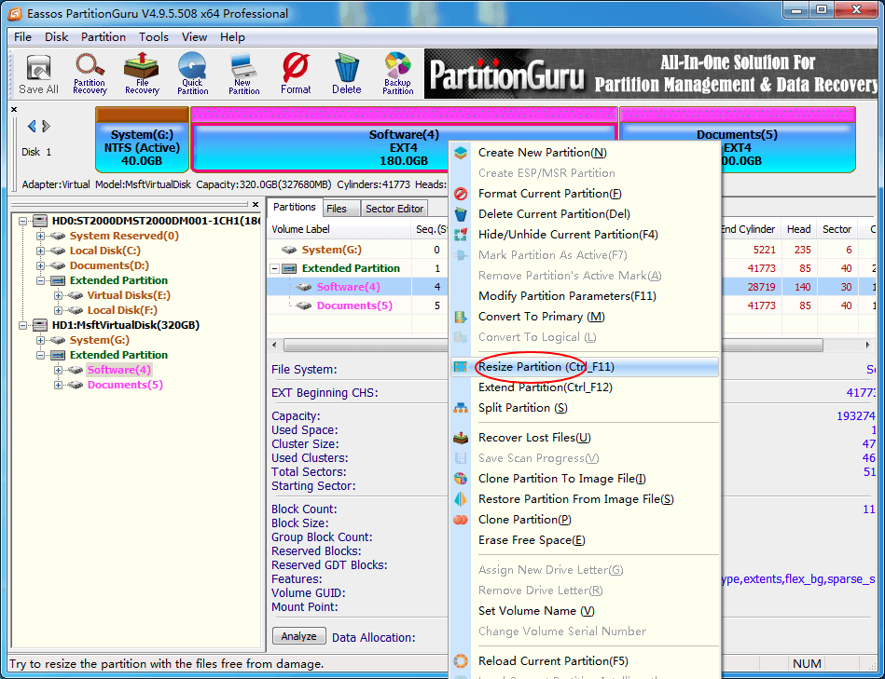The width and height of the screenshot is (885, 679).
Task: Close the disk map pane
Action: (x=14, y=109)
